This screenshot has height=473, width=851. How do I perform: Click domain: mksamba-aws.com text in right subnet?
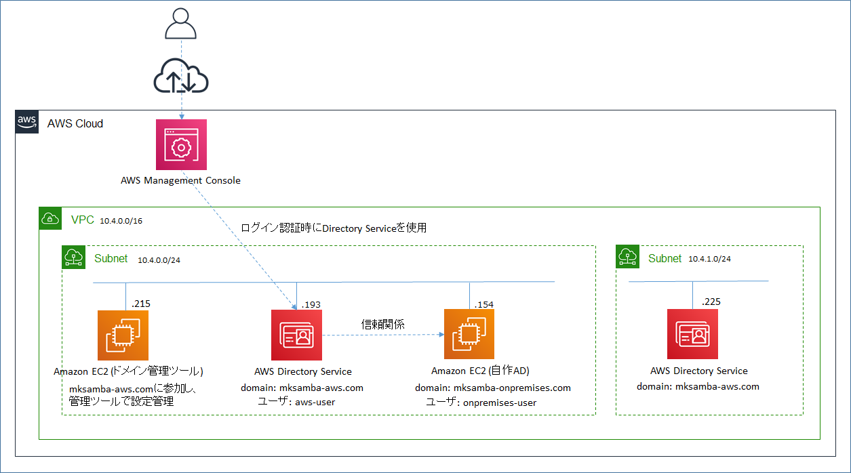[x=698, y=386]
